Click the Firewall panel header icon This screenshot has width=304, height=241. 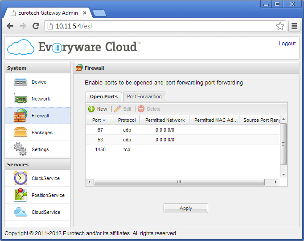pos(79,68)
